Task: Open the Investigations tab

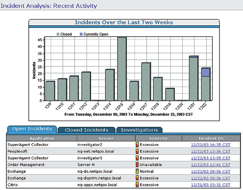Action: click(139, 130)
